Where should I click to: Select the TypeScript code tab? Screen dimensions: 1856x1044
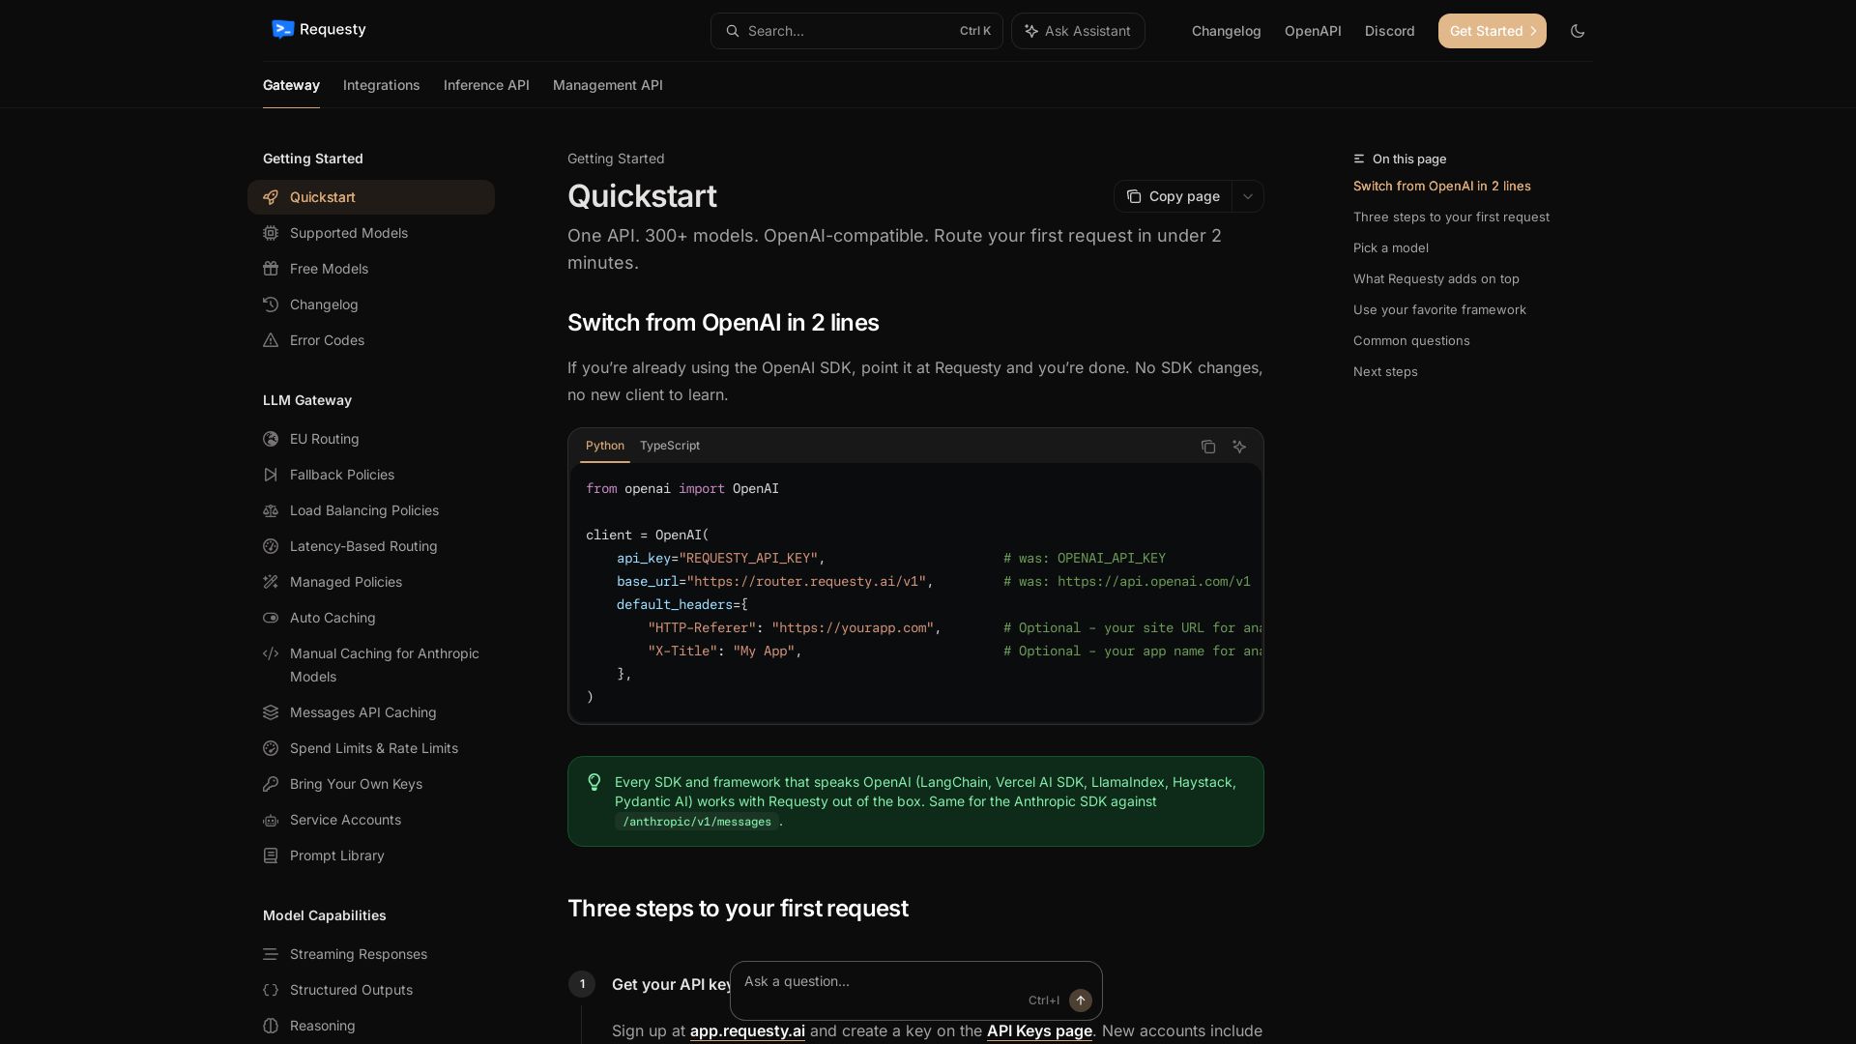point(670,446)
